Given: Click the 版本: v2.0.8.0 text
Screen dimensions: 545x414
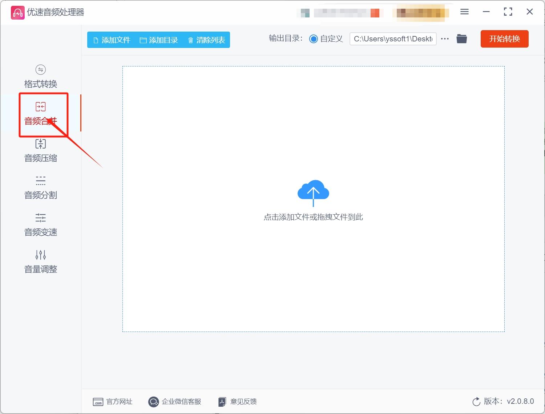Looking at the screenshot, I should click(x=509, y=401).
